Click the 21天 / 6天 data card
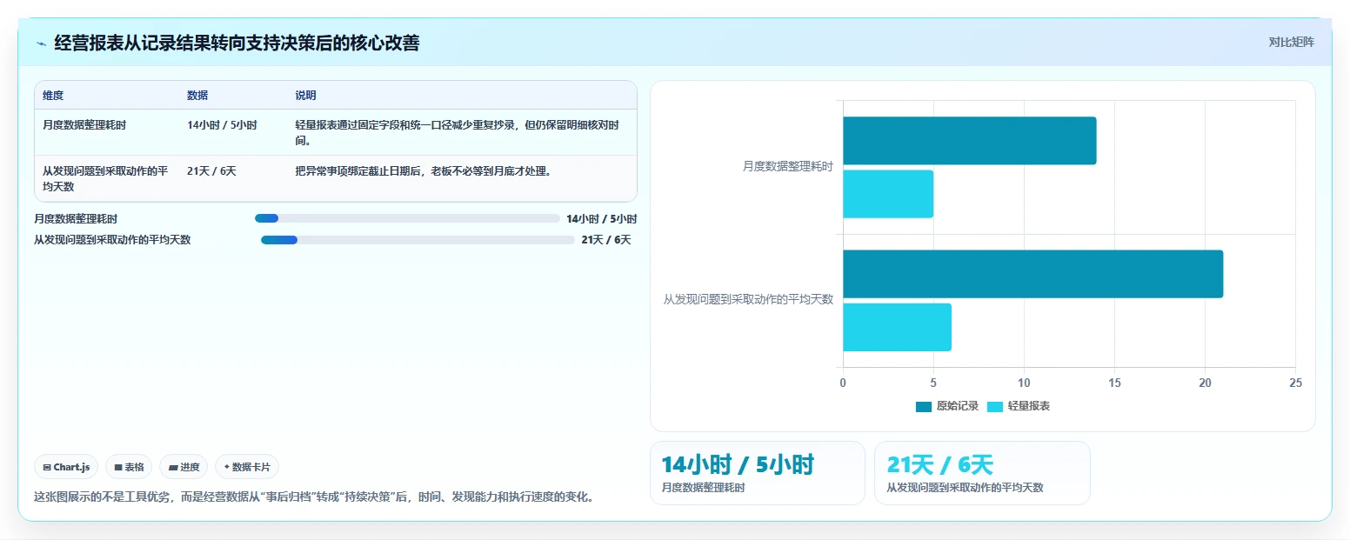 [x=982, y=473]
